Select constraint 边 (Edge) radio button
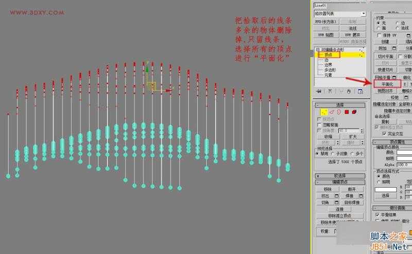This screenshot has width=412, height=254. [x=397, y=23]
